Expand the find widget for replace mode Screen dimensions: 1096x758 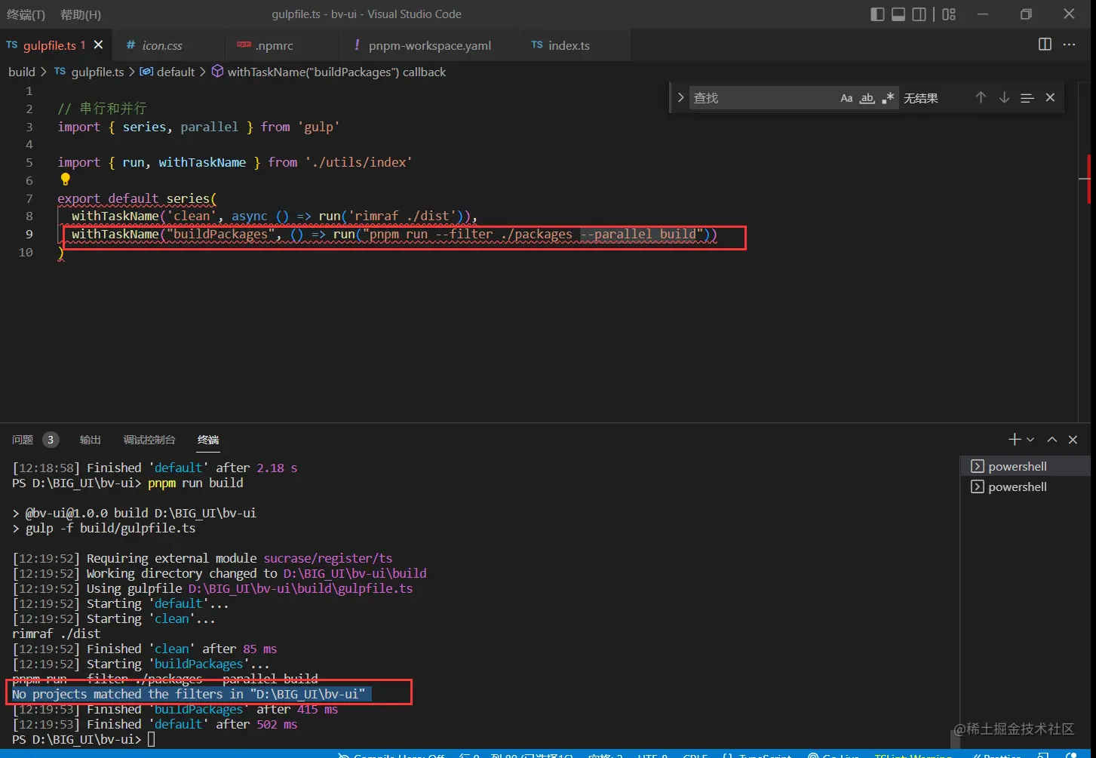coord(680,97)
